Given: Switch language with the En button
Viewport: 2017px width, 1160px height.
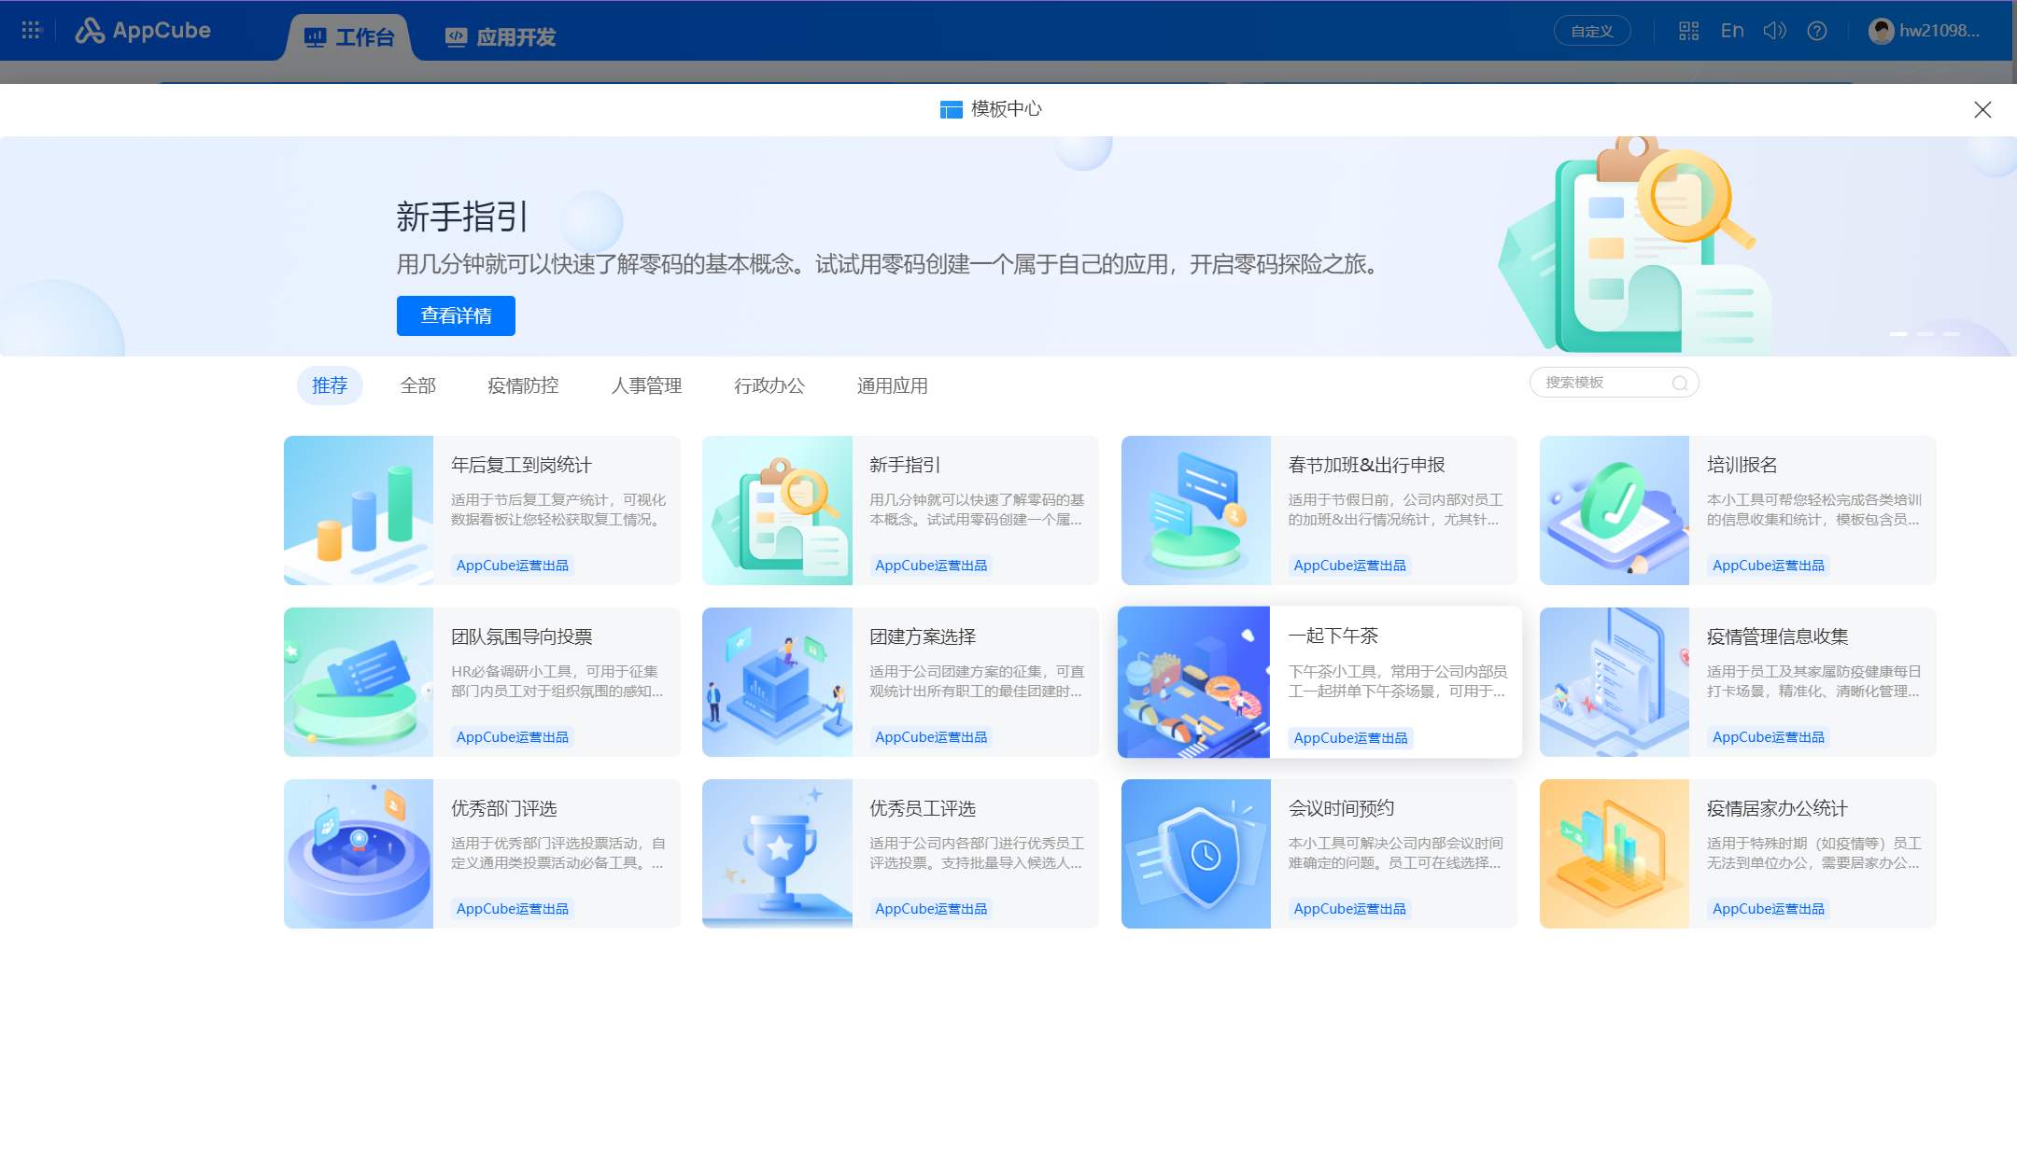Looking at the screenshot, I should [x=1732, y=31].
